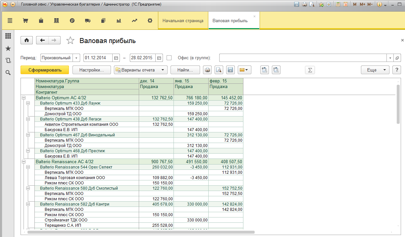Pick start date with calendar button

point(116,58)
